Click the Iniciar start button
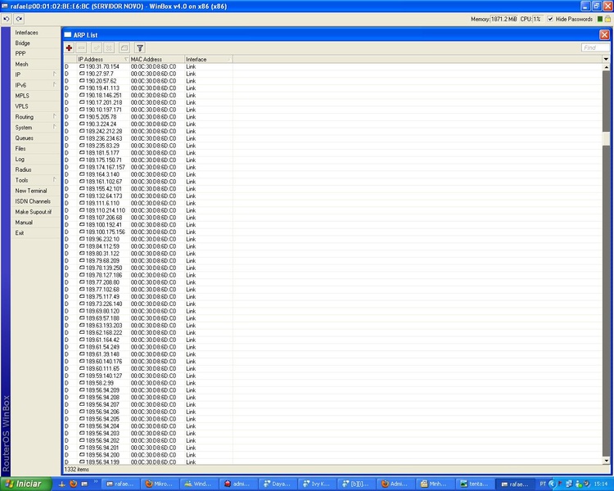Image resolution: width=614 pixels, height=491 pixels. tap(26, 484)
